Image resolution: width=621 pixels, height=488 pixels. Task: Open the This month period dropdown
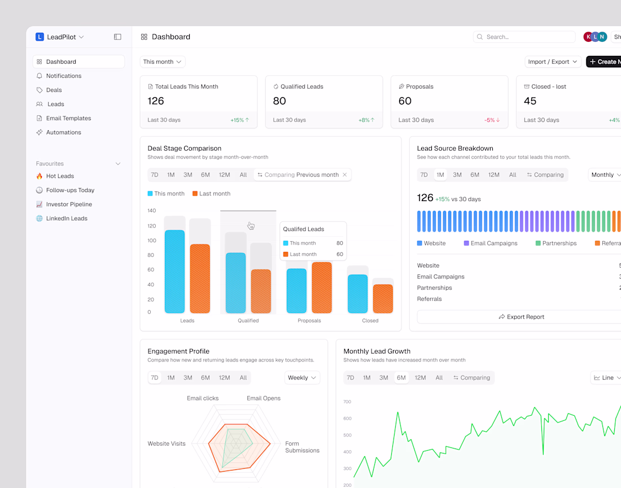[163, 62]
